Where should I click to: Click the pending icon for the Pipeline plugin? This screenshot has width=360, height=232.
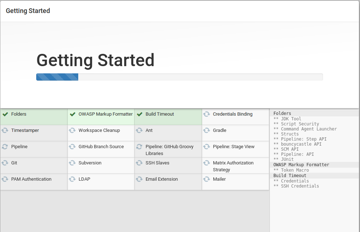[x=5, y=147]
